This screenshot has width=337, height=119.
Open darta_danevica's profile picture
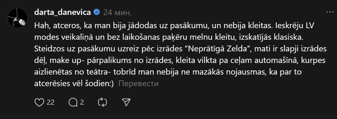pyautogui.click(x=17, y=17)
